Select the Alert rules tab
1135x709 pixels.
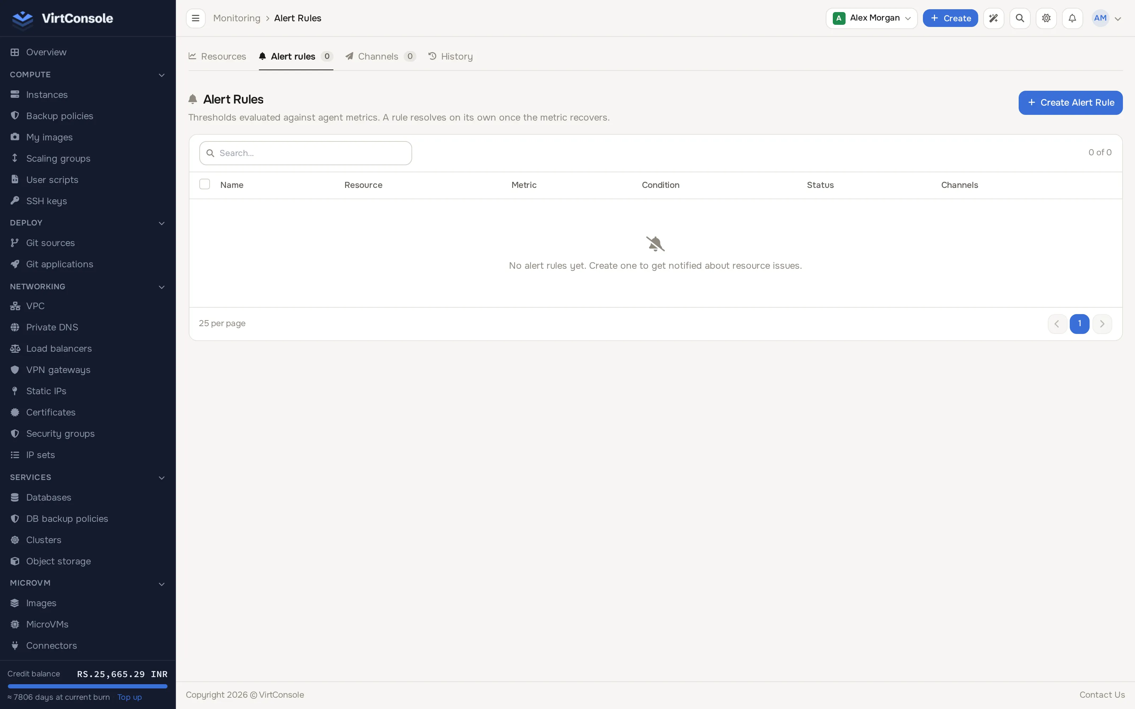[296, 57]
